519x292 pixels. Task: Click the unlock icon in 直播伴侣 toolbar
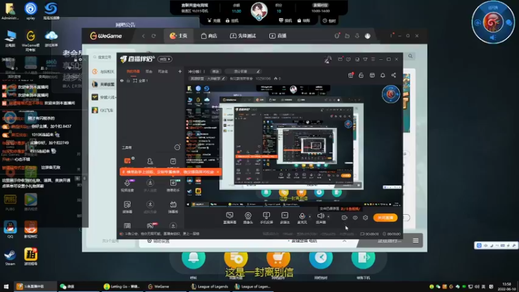(x=361, y=75)
